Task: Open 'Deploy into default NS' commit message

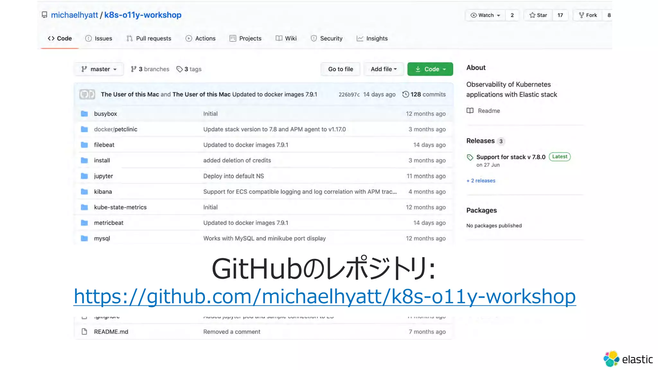Action: click(234, 176)
